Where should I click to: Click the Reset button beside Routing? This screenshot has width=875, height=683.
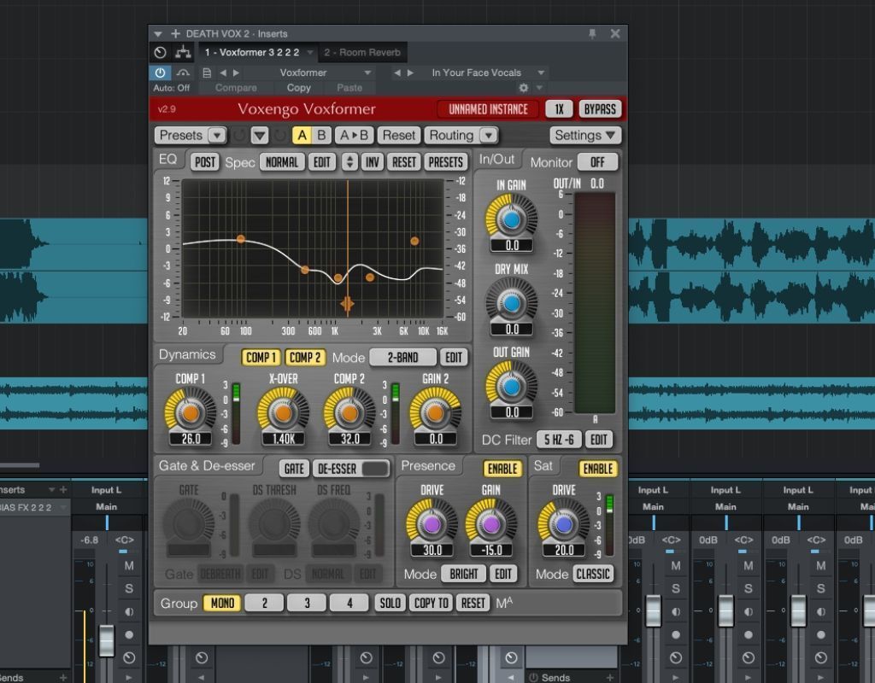pyautogui.click(x=398, y=136)
